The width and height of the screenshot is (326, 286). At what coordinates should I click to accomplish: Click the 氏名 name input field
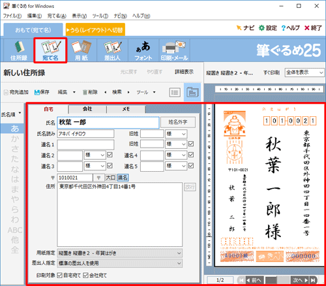click(x=108, y=123)
